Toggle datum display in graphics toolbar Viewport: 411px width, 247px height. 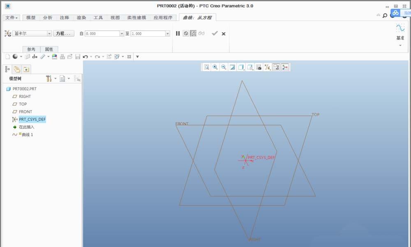tap(267, 67)
